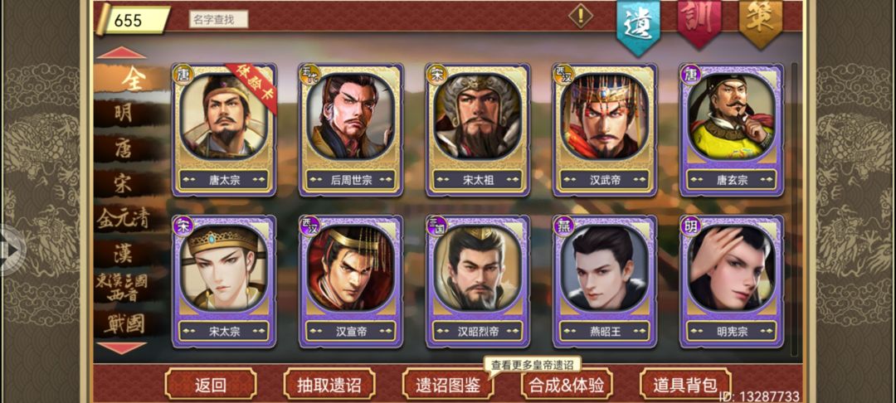Viewport: 896px width, 403px height.
Task: Open the 遗诏图鉴 button
Action: [x=448, y=384]
